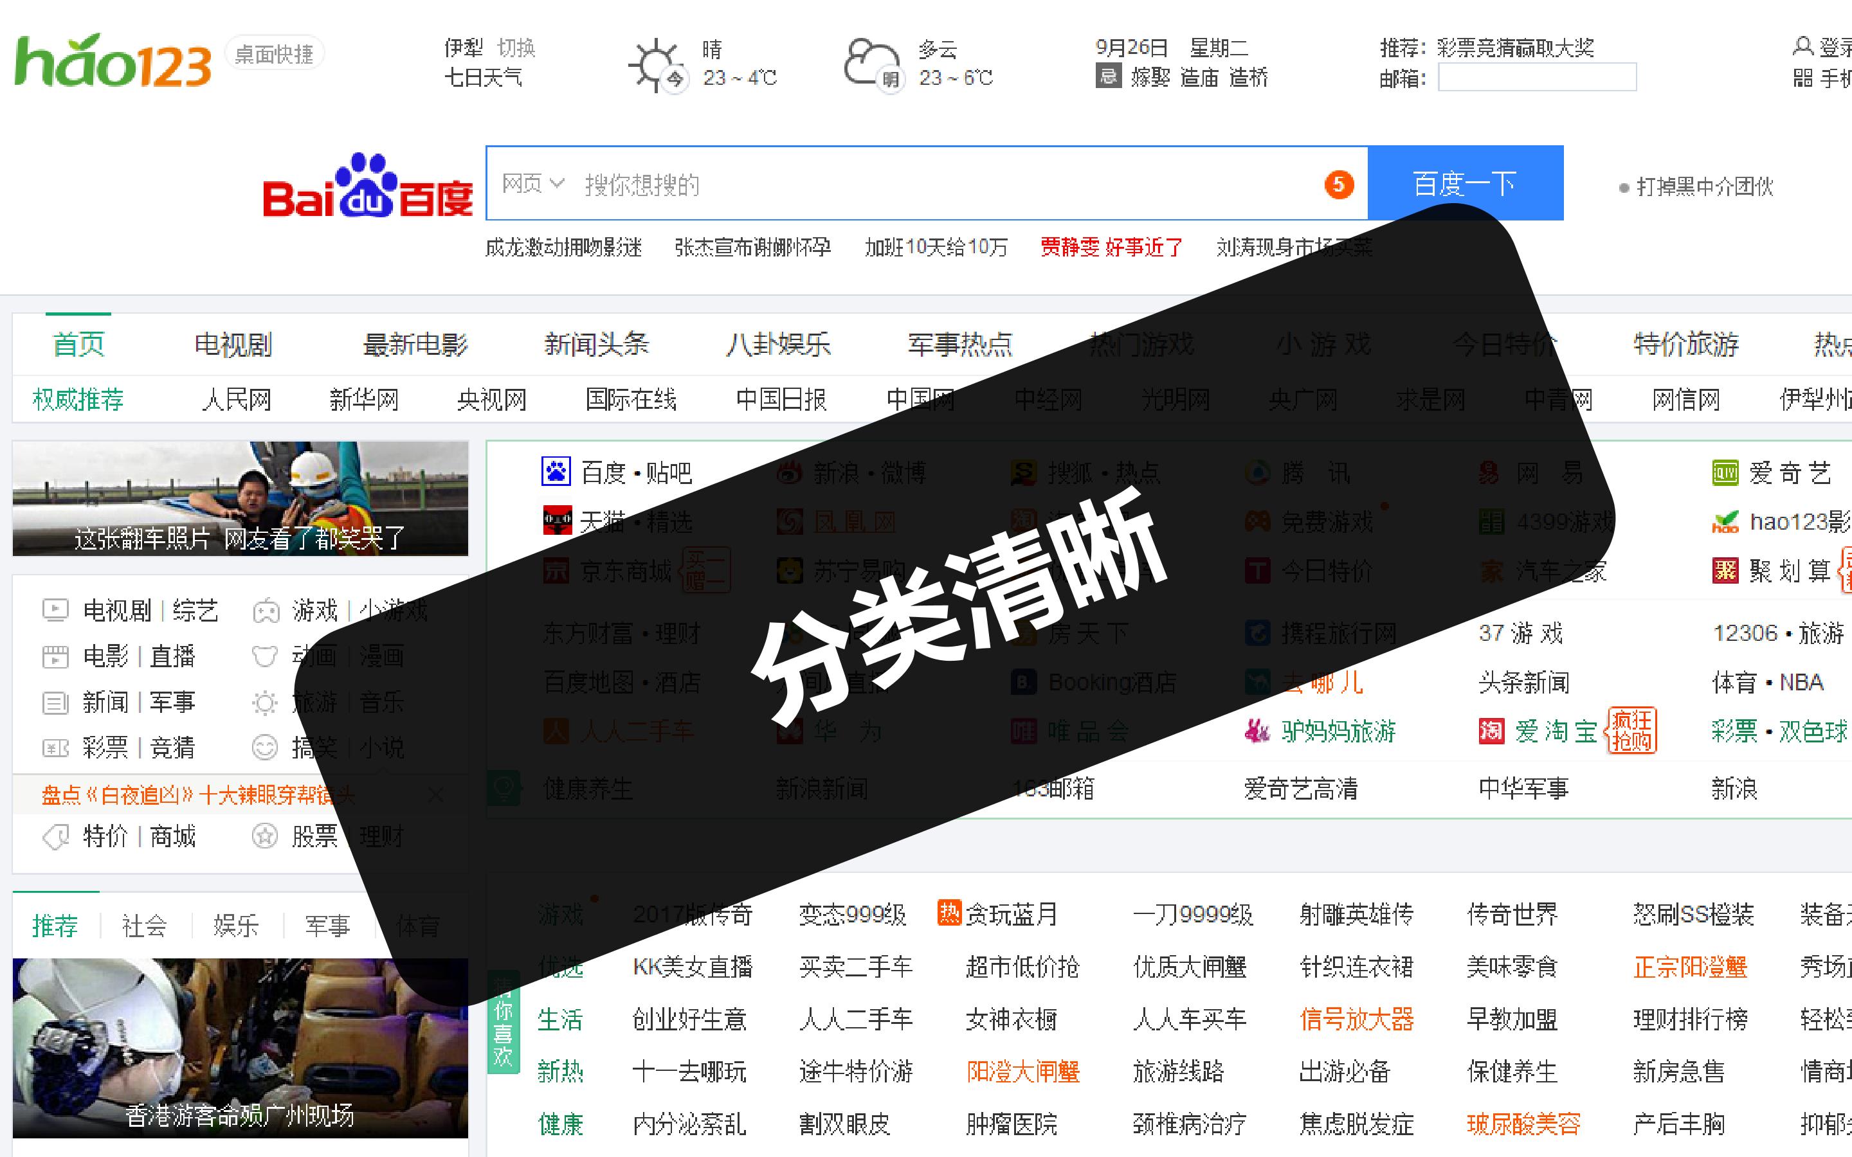Click the smiley icon beside 搞笑
The width and height of the screenshot is (1852, 1157).
click(x=265, y=748)
